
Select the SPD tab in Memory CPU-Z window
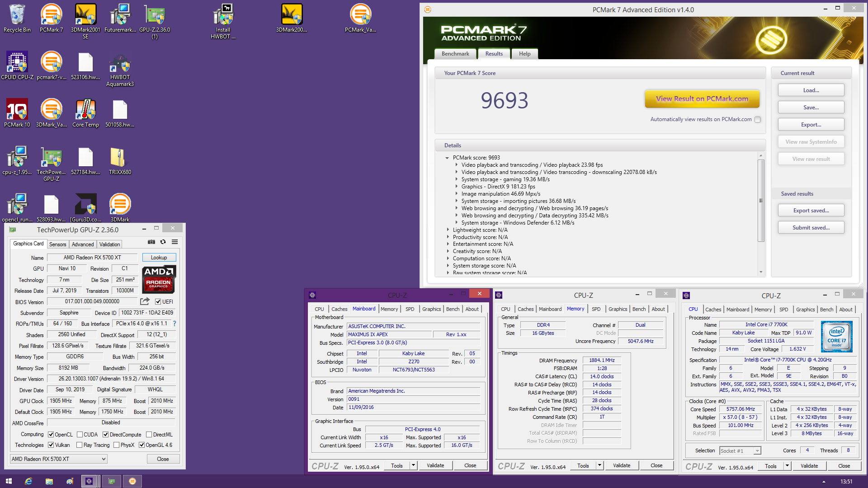pos(596,309)
